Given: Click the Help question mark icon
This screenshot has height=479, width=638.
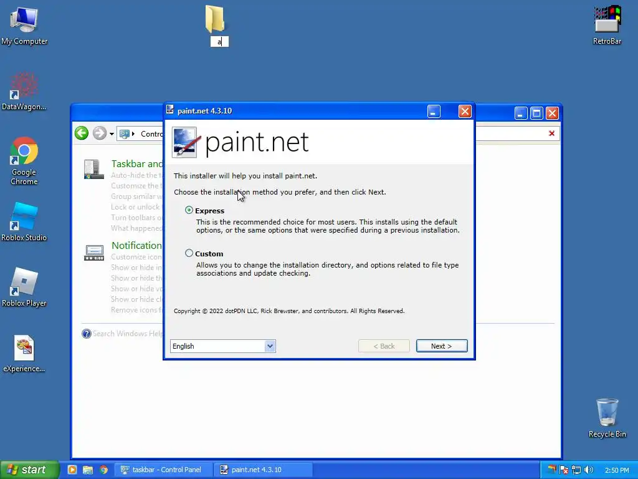Looking at the screenshot, I should pos(86,334).
